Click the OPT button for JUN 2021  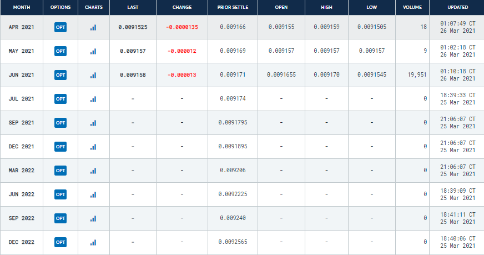[x=60, y=75]
